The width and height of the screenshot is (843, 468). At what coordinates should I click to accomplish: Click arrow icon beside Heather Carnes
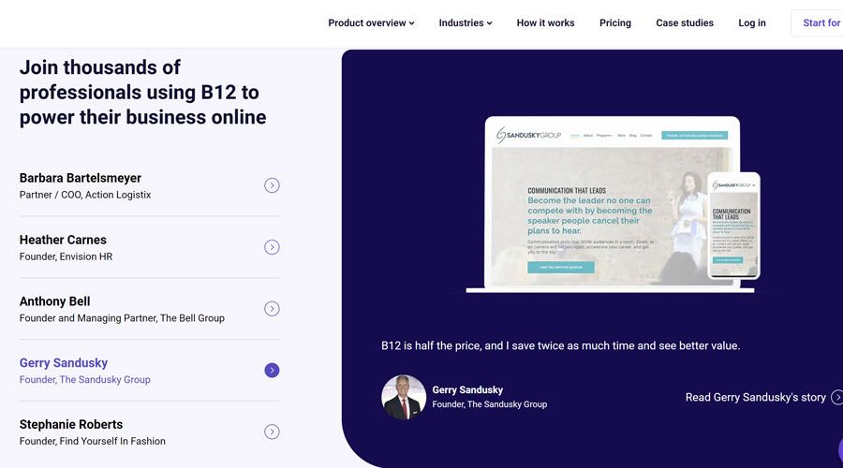272,247
